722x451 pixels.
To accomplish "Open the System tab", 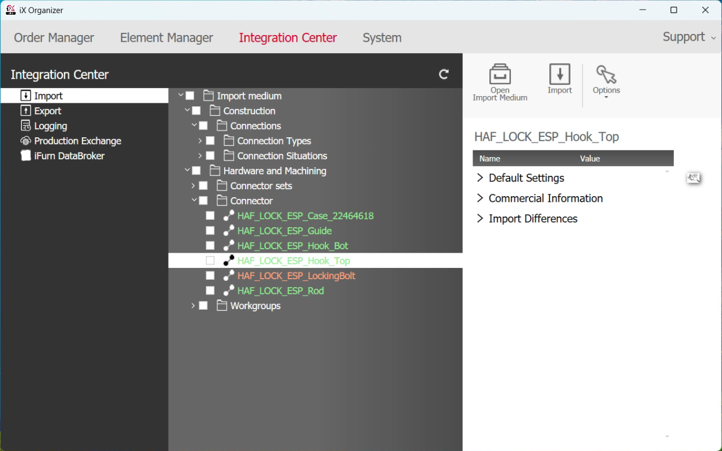I will [x=382, y=38].
